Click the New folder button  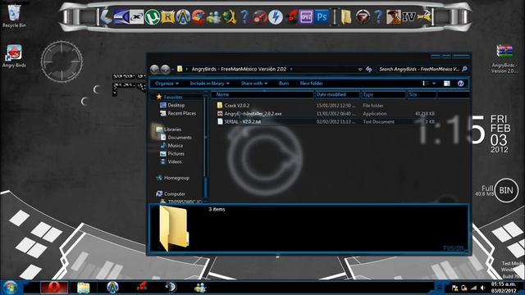[x=312, y=84]
